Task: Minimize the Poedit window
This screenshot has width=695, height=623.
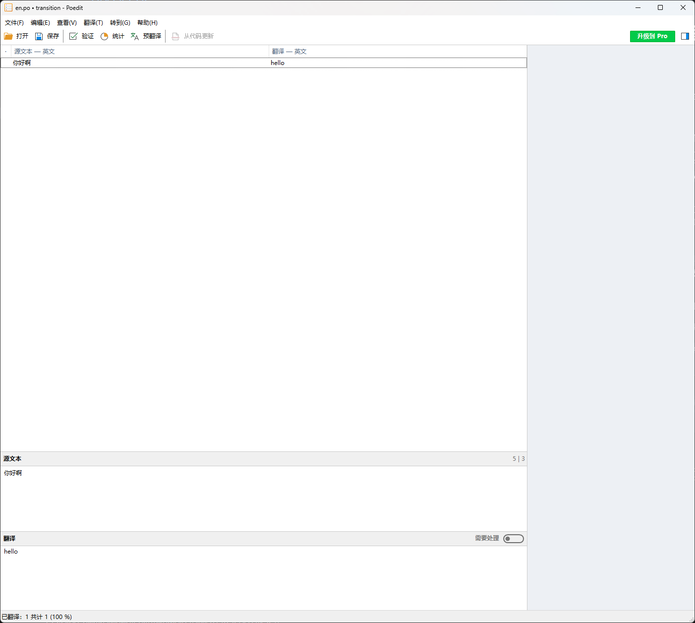Action: 638,7
